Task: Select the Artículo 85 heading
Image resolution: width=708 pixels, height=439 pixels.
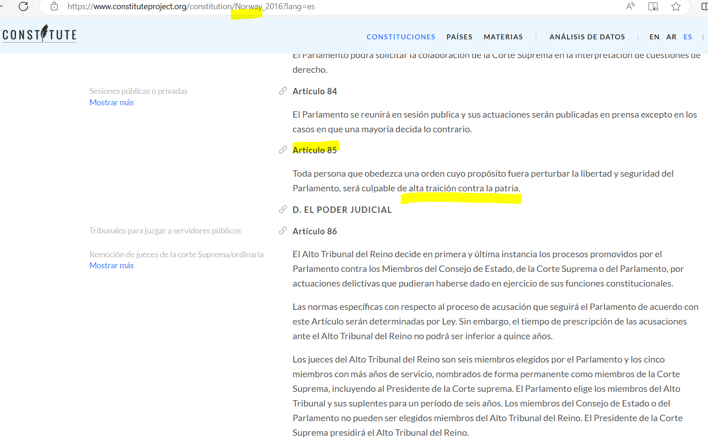Action: [315, 150]
